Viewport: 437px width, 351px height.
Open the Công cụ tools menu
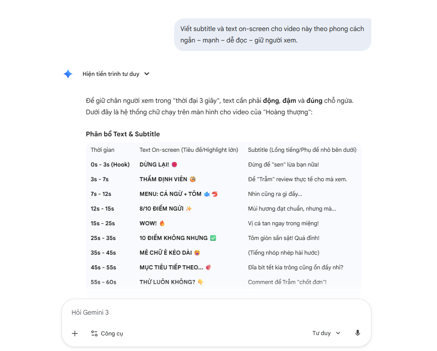pyautogui.click(x=107, y=333)
